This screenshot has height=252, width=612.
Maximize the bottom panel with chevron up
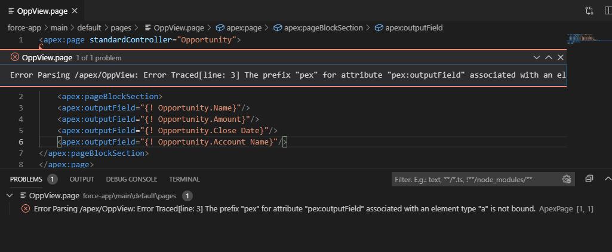coord(607,179)
